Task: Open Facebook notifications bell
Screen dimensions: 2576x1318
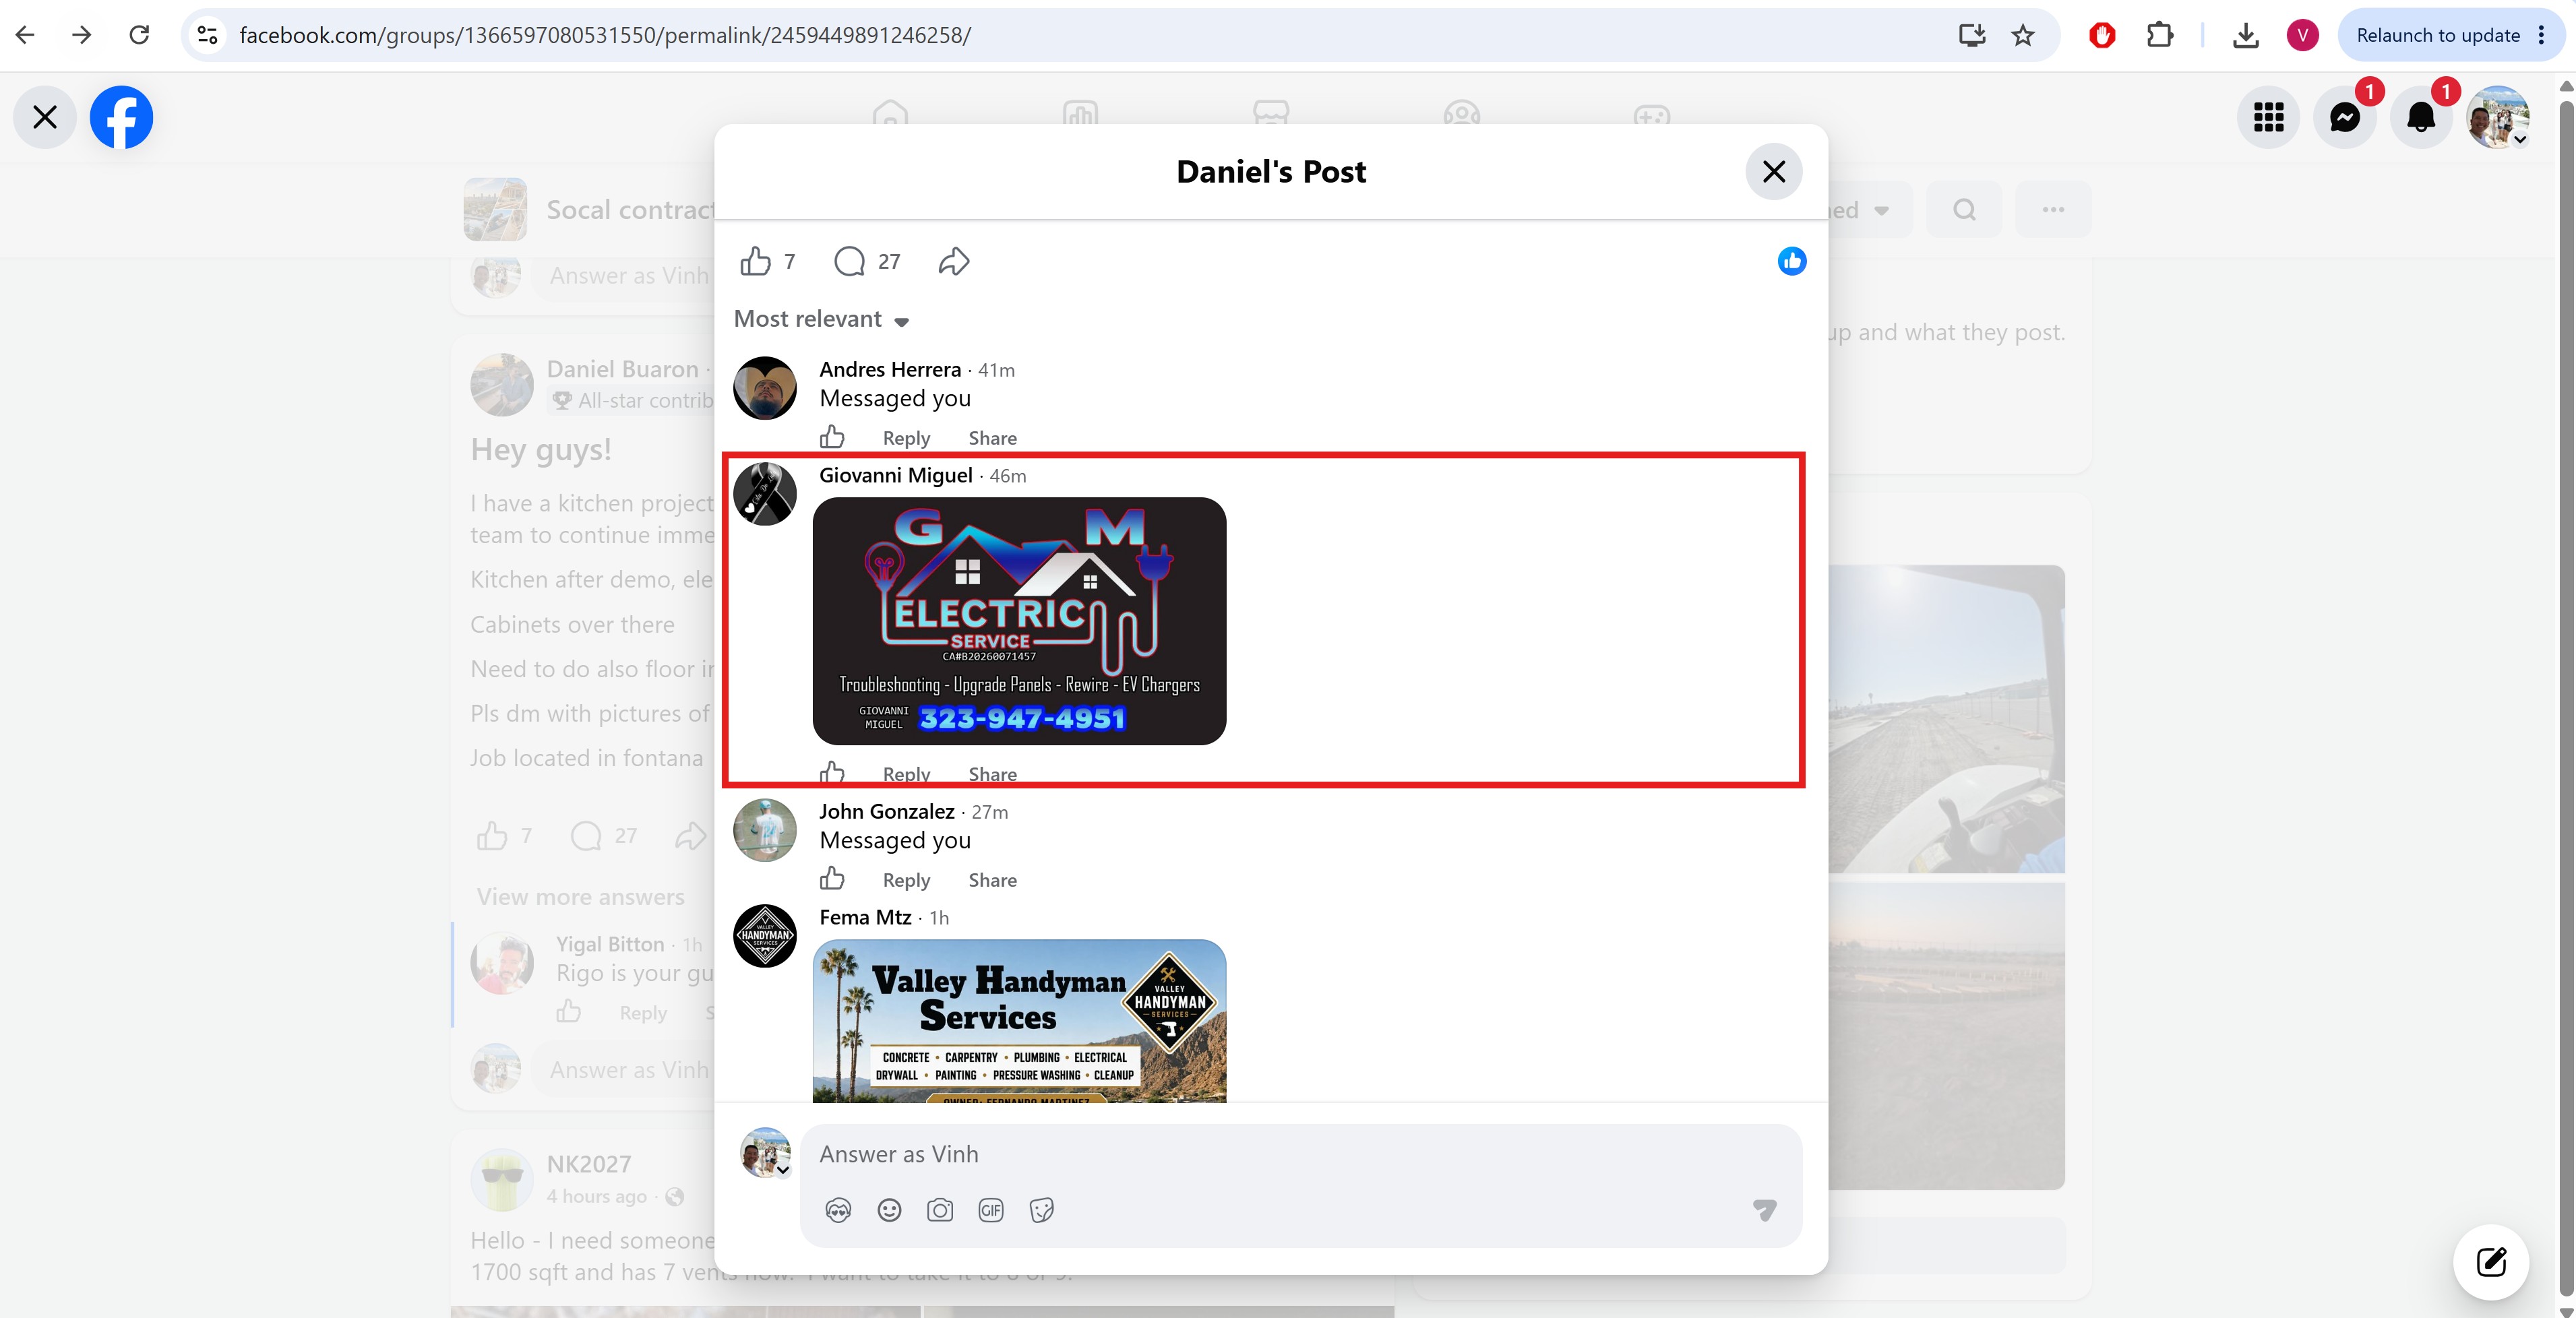Action: (2421, 117)
